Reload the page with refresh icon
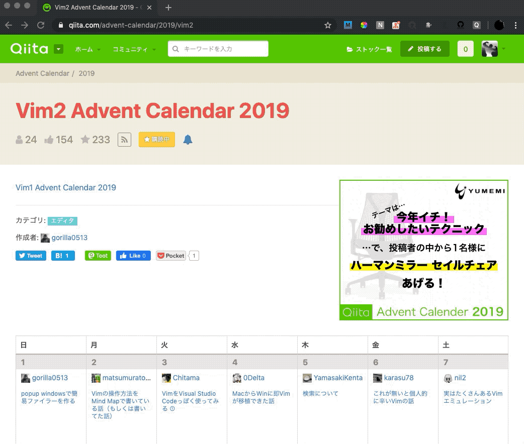 [41, 25]
